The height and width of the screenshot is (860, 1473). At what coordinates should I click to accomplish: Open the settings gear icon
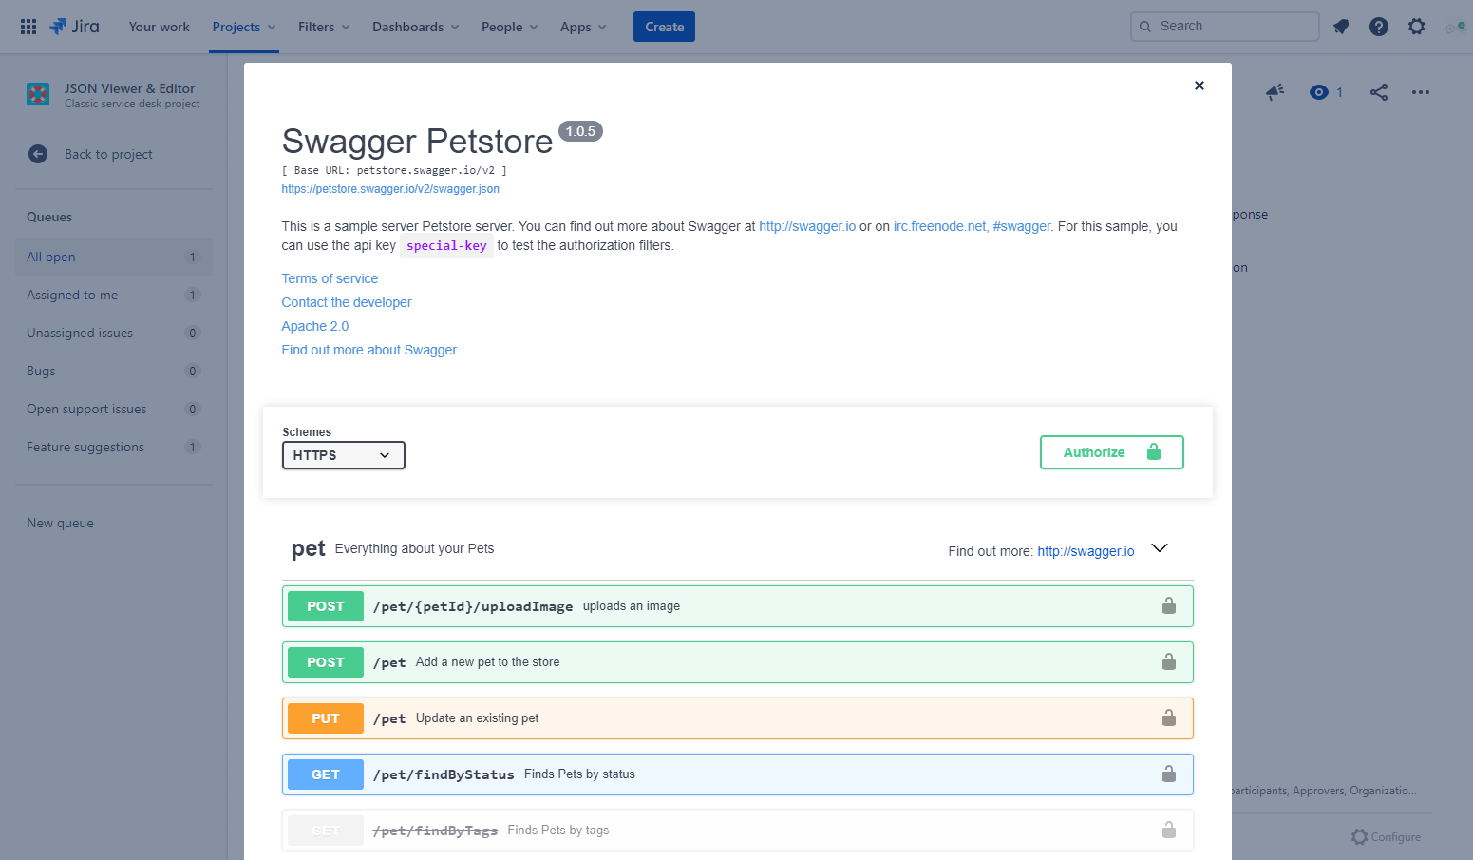point(1417,27)
